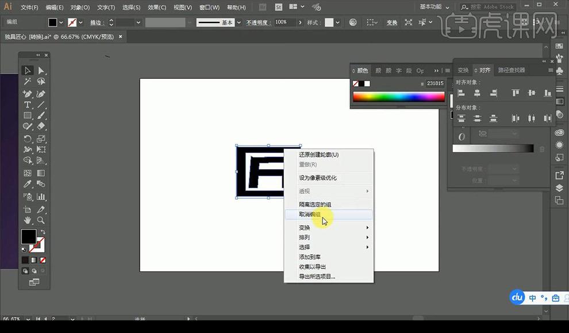Click the color spectrum bar

(x=399, y=97)
